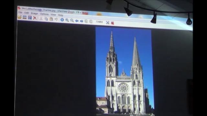207x116 pixels.
Task: Go to previous image with left arrow
Action: 77,21
